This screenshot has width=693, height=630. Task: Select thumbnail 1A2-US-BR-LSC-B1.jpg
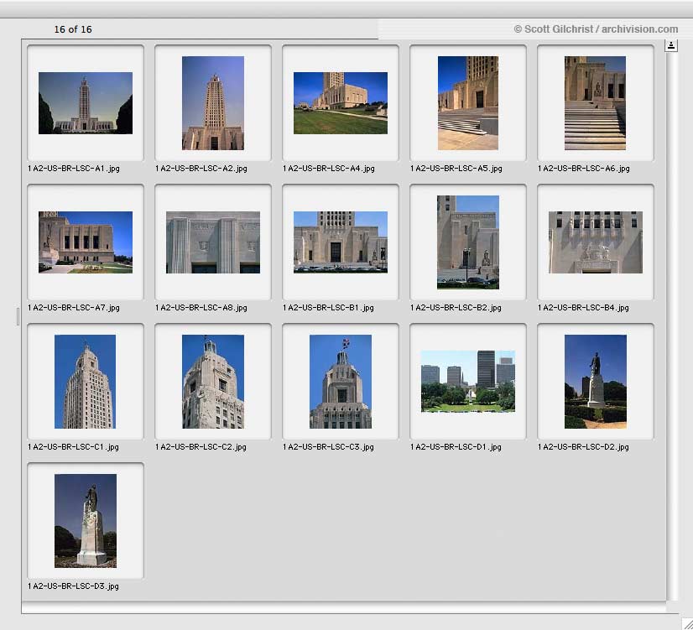341,242
